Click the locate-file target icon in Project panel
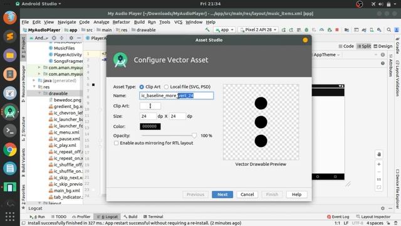The width and height of the screenshot is (401, 226). pyautogui.click(x=54, y=38)
